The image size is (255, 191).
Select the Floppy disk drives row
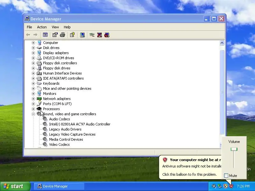coord(57,68)
